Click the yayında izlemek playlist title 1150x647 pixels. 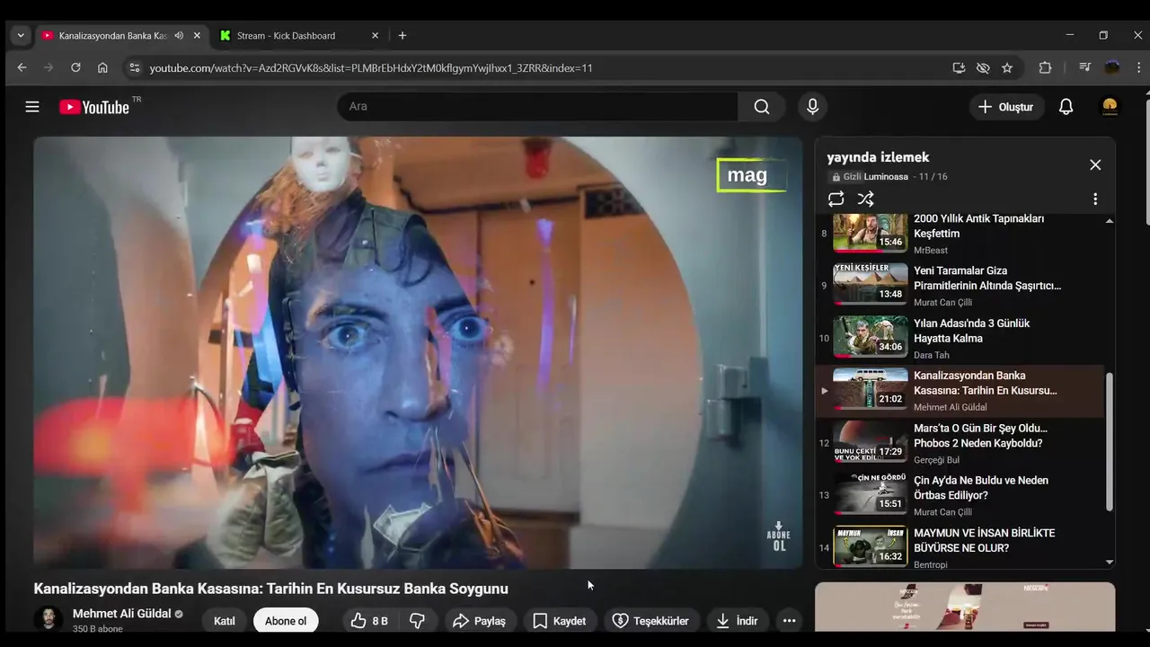click(x=878, y=157)
